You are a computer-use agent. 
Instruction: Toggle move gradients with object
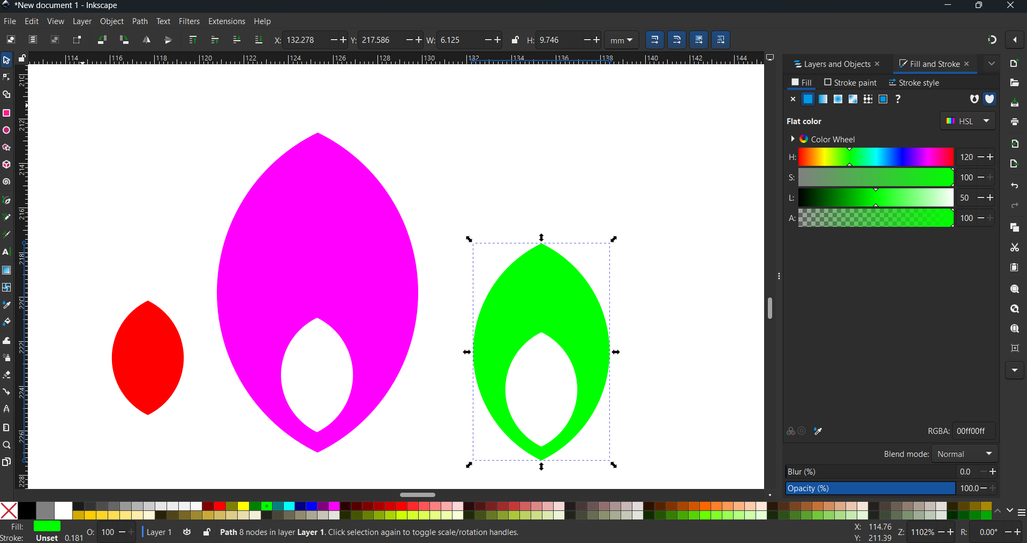click(699, 40)
